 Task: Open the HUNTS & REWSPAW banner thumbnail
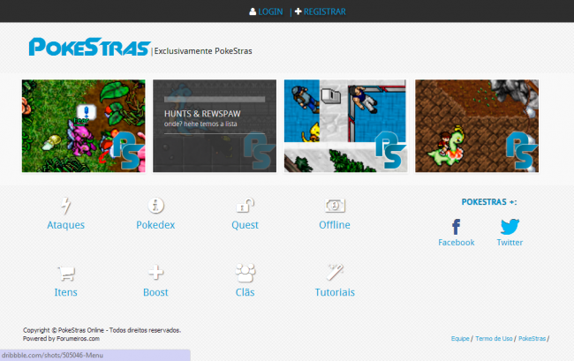[x=215, y=126]
